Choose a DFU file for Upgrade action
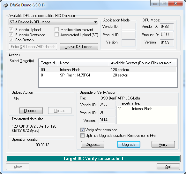 pos(93,145)
